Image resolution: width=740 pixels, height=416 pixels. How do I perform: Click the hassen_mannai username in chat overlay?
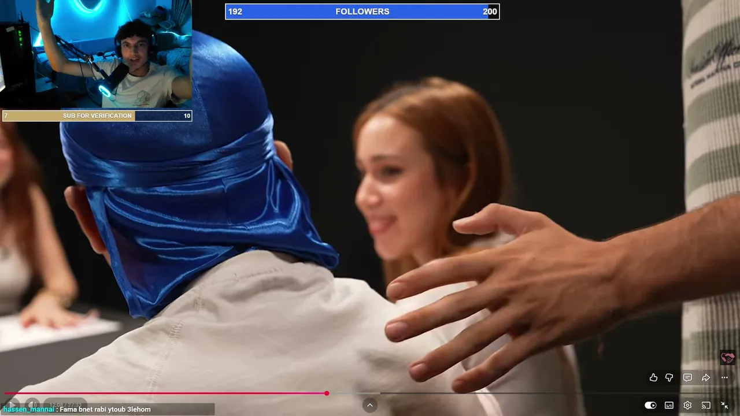[x=29, y=410]
